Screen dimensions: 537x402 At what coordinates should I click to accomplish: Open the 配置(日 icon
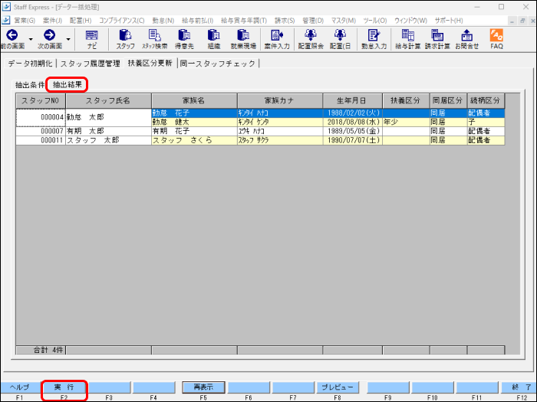point(340,39)
